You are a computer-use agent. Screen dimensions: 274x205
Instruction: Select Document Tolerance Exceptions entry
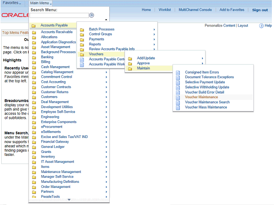(209, 77)
